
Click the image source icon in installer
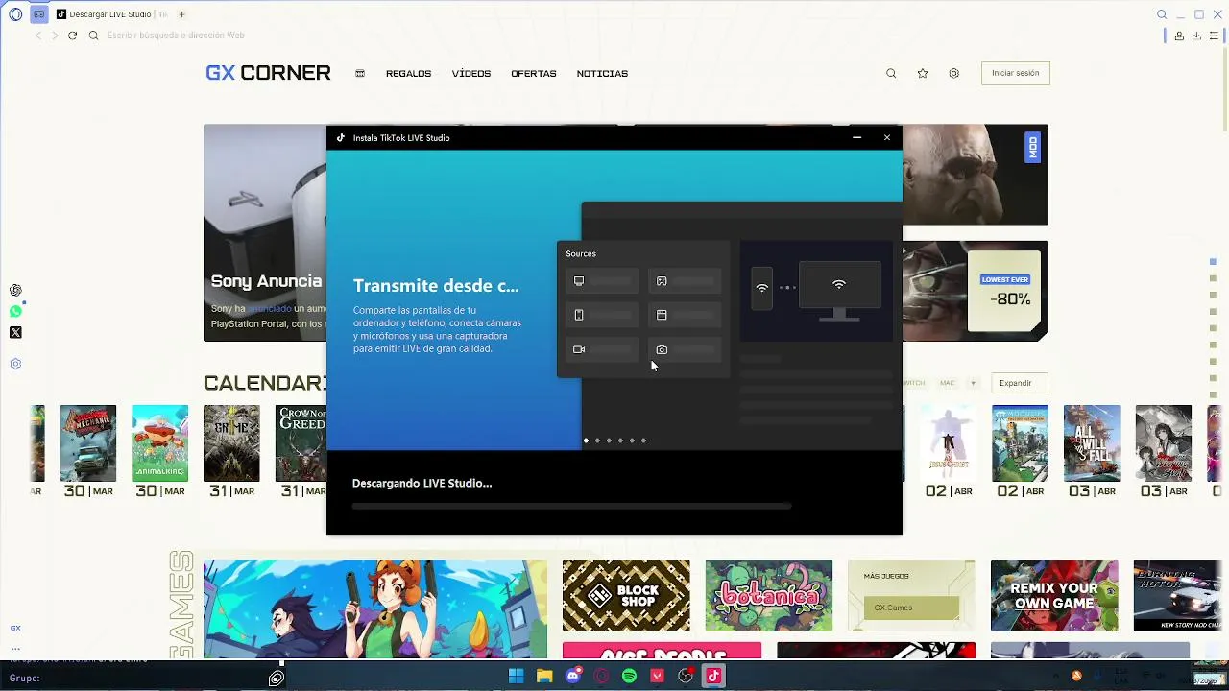[662, 281]
